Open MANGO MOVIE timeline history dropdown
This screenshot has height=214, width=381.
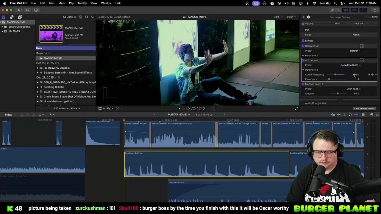[x=179, y=115]
